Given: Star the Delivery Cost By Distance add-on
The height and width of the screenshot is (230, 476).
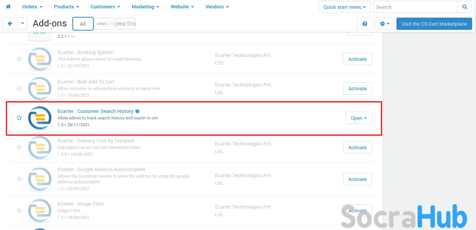Looking at the screenshot, I should point(19,147).
